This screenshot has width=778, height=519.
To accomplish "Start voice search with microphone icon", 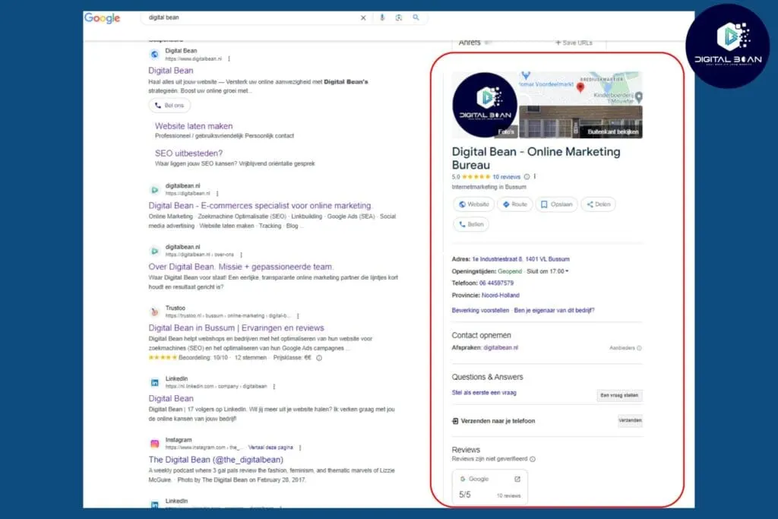I will pyautogui.click(x=382, y=18).
